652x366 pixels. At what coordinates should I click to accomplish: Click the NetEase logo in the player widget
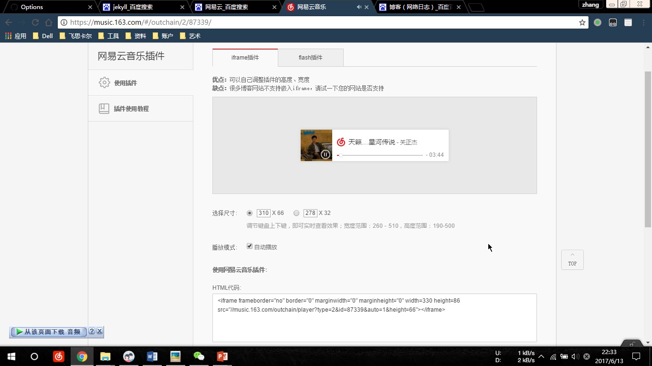point(341,142)
